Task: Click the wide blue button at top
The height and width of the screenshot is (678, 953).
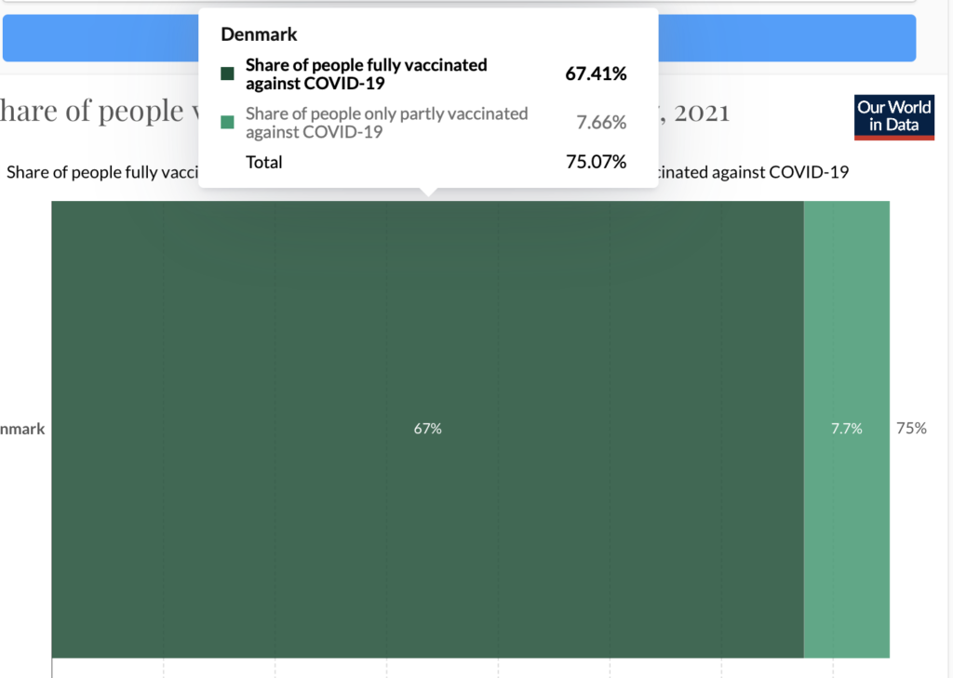Action: click(459, 37)
